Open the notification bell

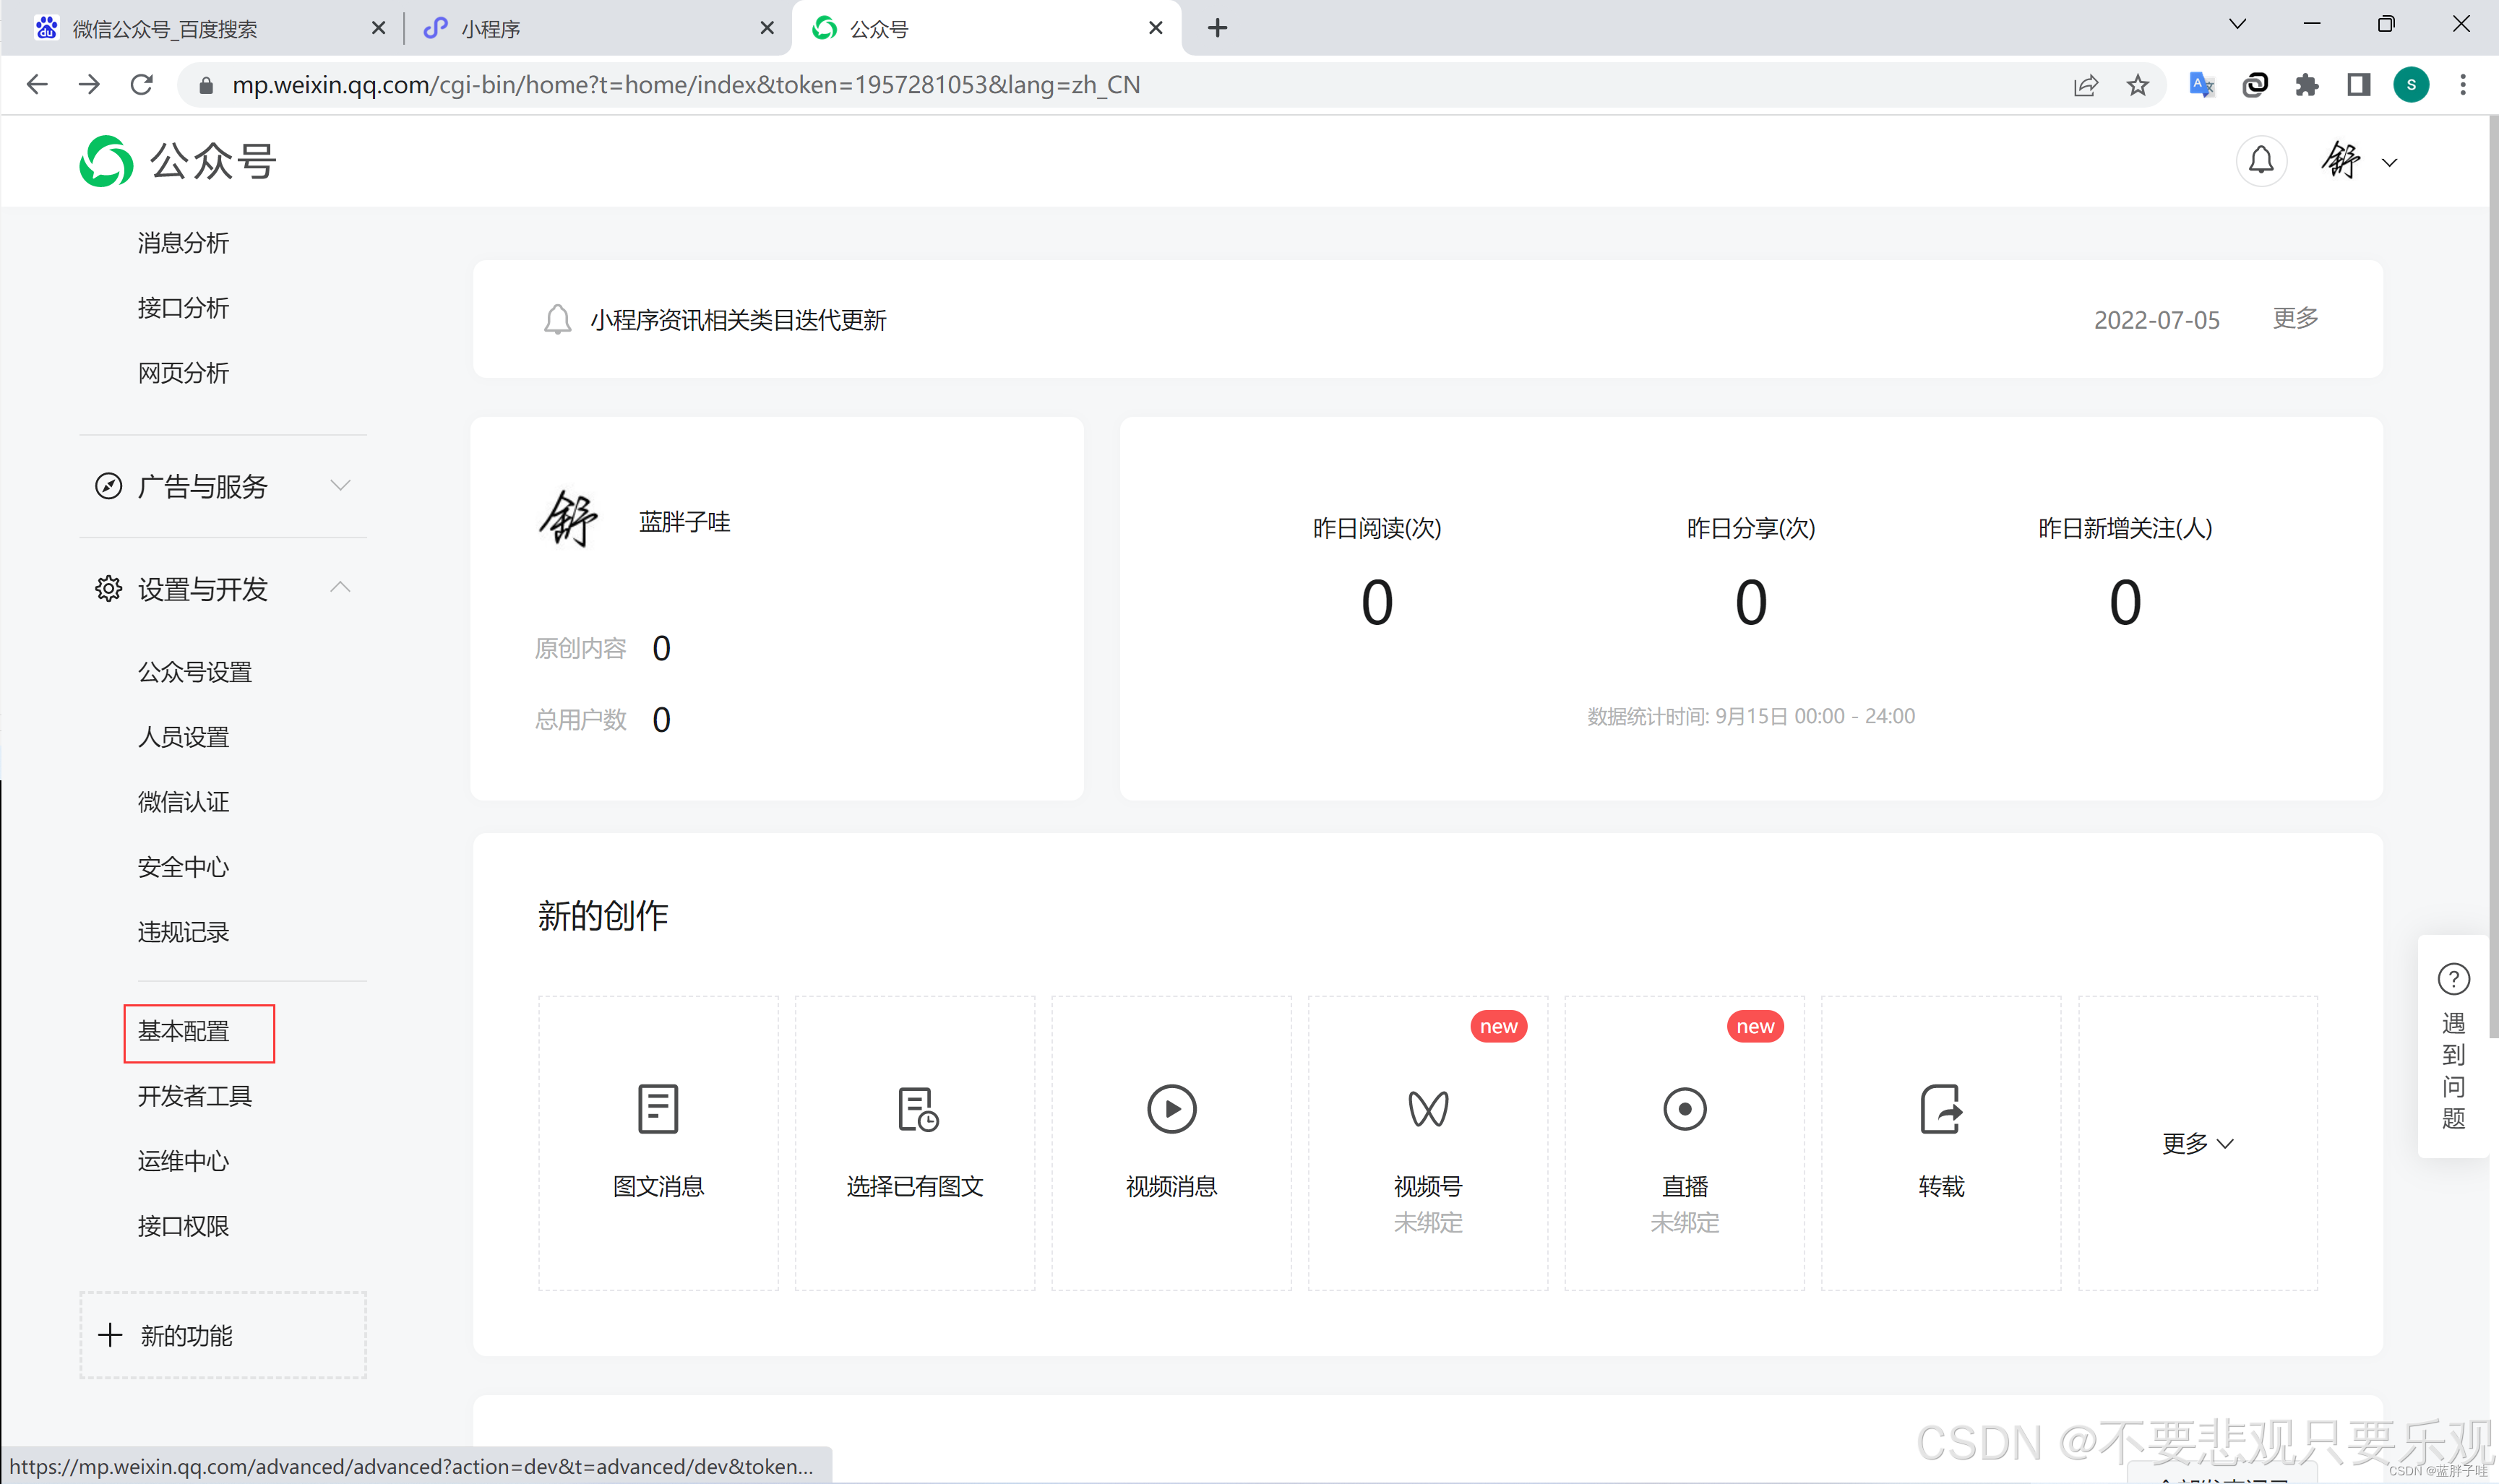[2261, 160]
